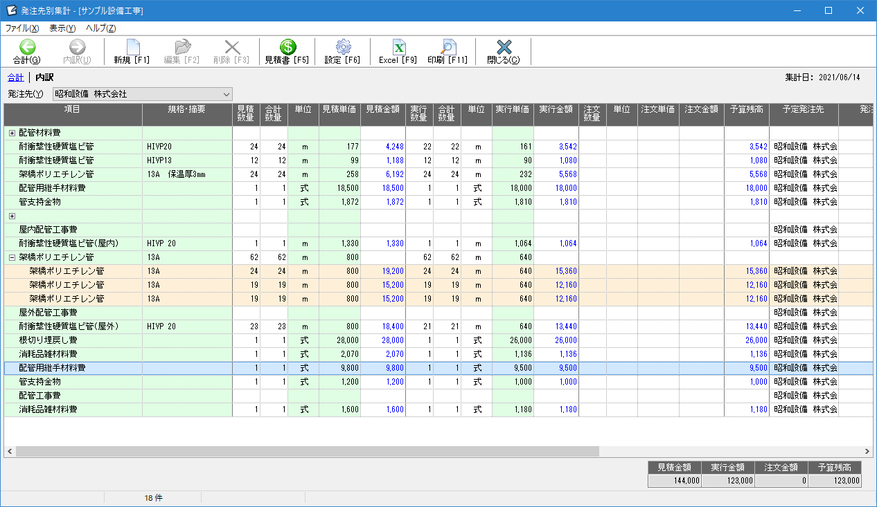Select the 屋内配管工事費 row
877x507 pixels.
438,230
